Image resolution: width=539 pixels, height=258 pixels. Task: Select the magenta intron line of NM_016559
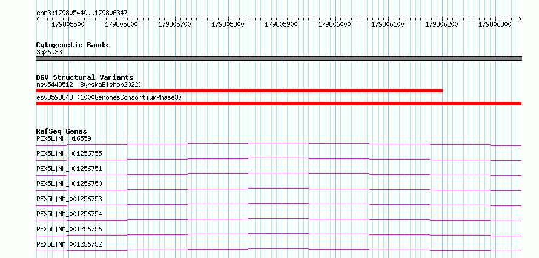(279, 143)
